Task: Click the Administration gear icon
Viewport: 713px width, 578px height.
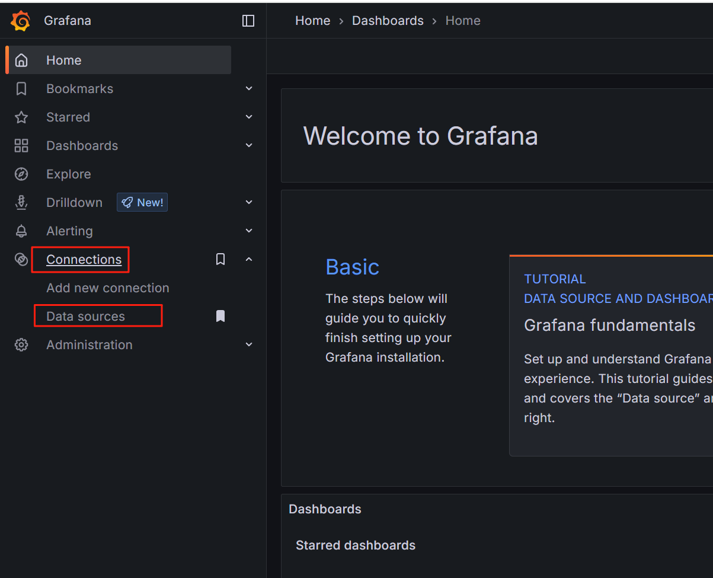Action: click(21, 345)
